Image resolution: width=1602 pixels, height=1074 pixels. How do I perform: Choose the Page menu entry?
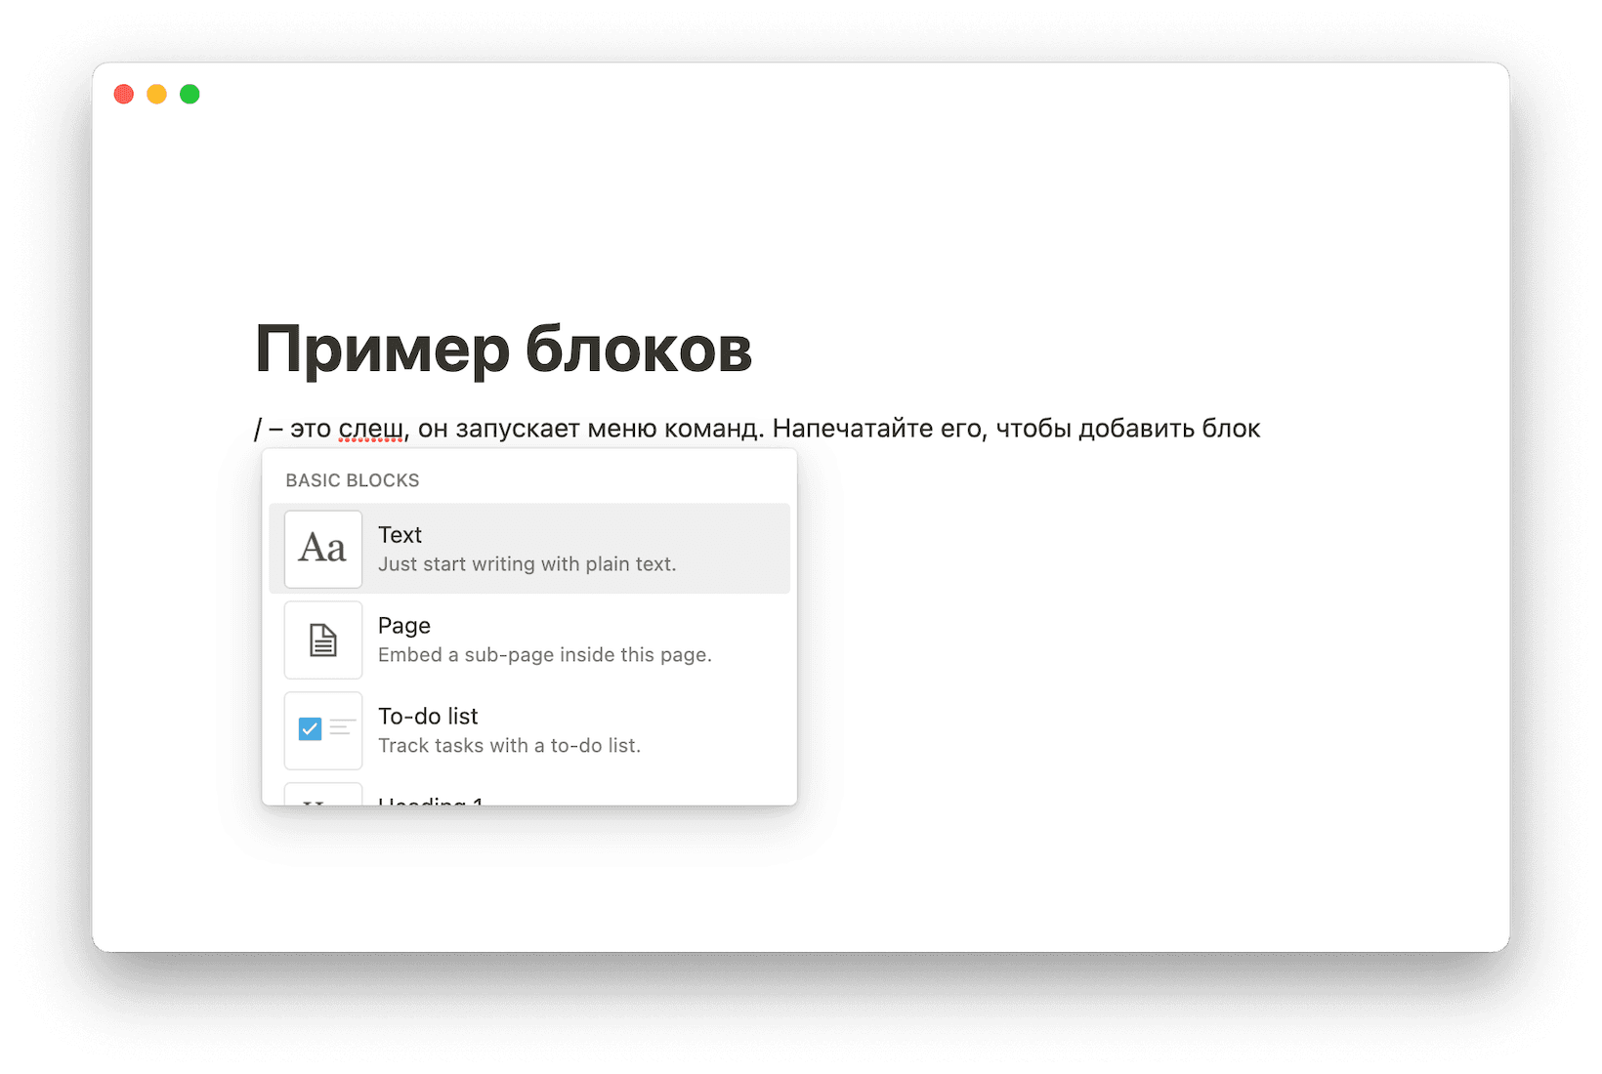(x=529, y=640)
